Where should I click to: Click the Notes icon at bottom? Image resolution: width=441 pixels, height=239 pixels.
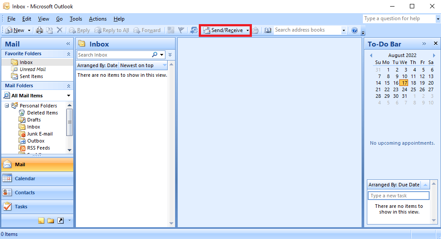pos(41,221)
